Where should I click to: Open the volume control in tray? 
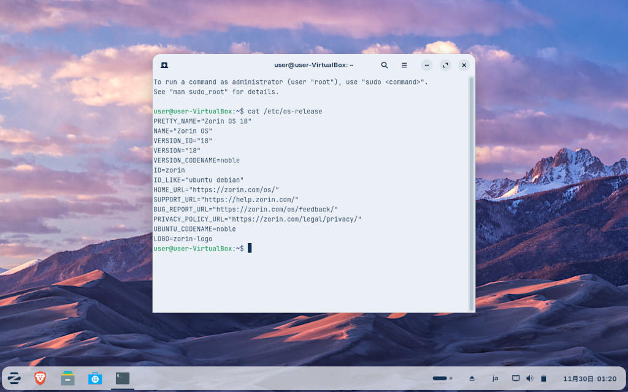(529, 379)
